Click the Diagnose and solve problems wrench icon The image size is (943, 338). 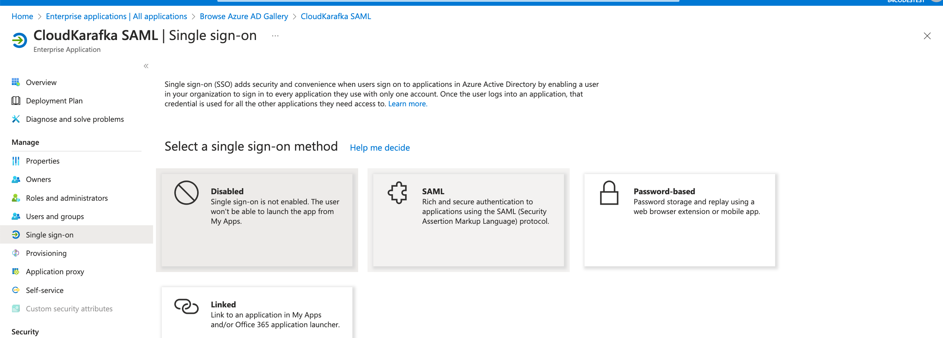pos(16,119)
